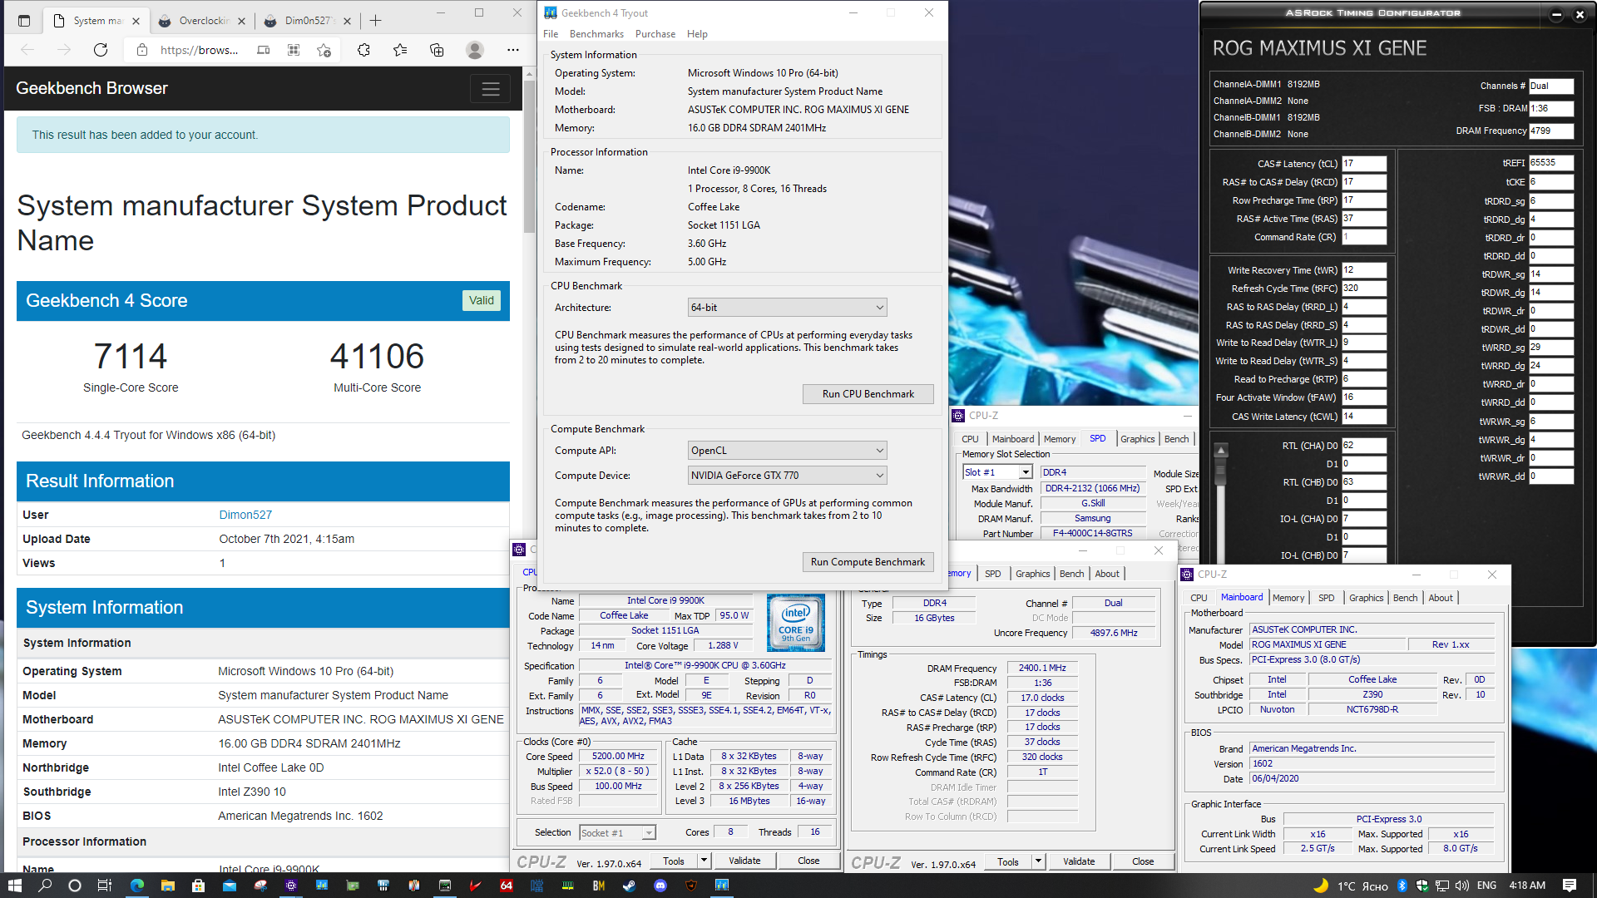Click the tREFI value field
The height and width of the screenshot is (898, 1597).
(1550, 163)
